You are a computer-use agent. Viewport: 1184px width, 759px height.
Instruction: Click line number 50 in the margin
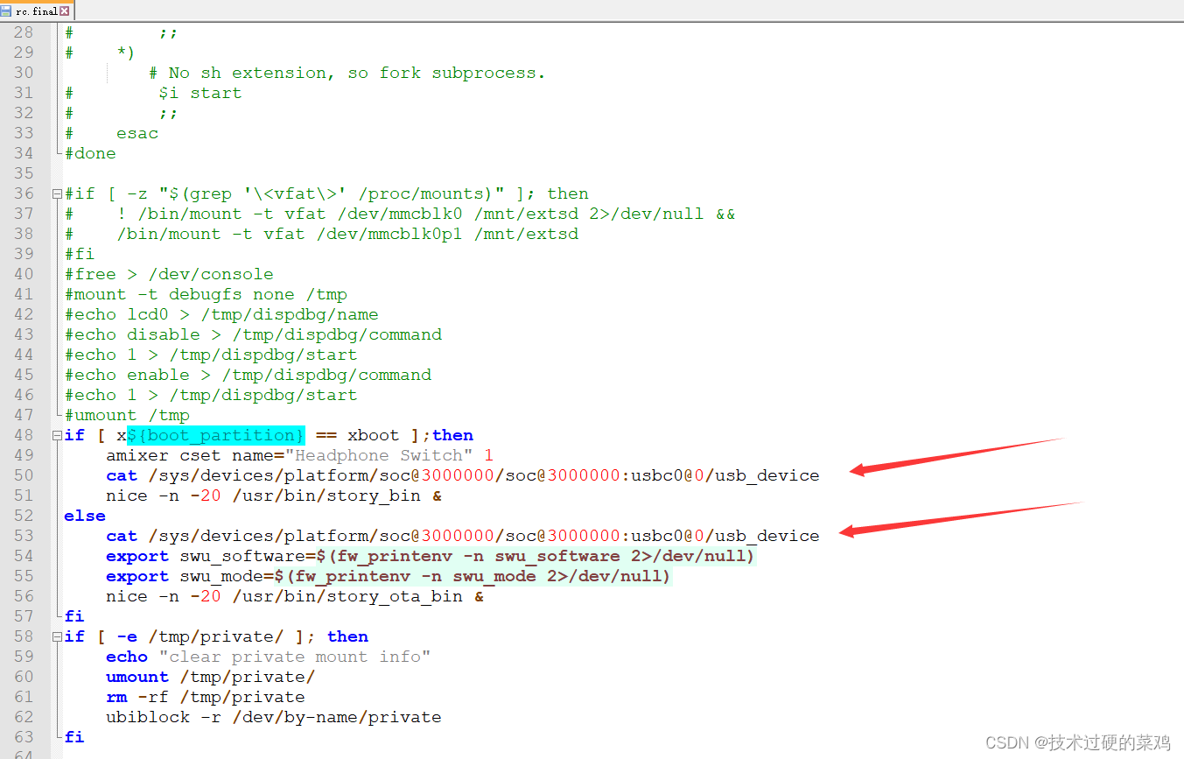click(24, 475)
